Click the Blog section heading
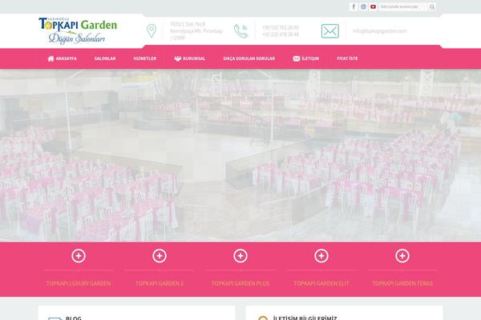Screen dimensions: 481x320 coord(74,318)
